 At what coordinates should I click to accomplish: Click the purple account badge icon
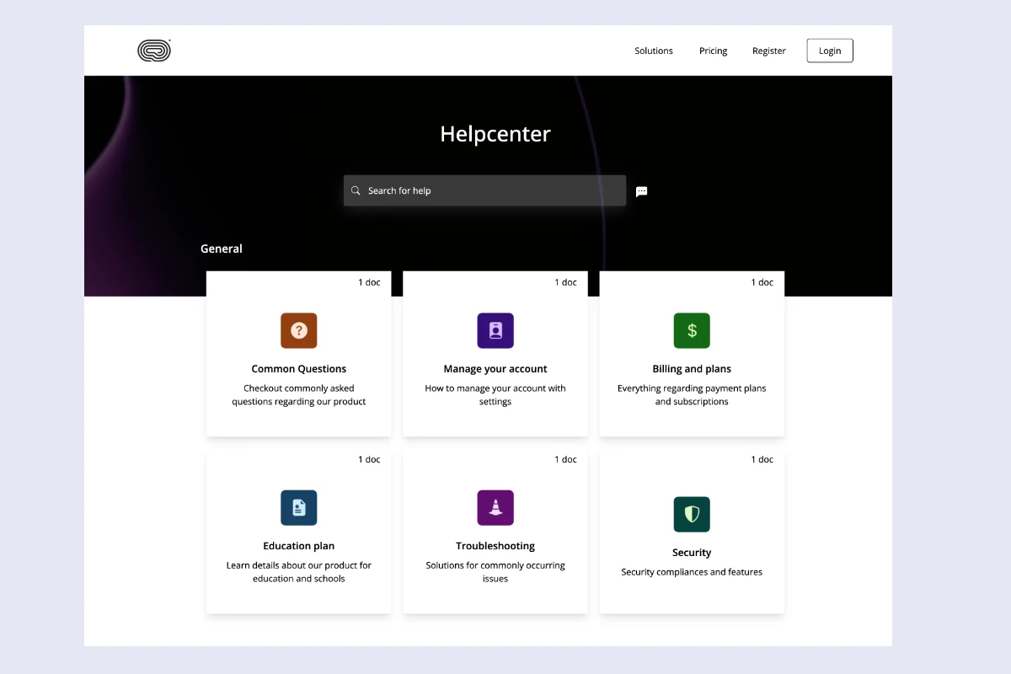[495, 330]
